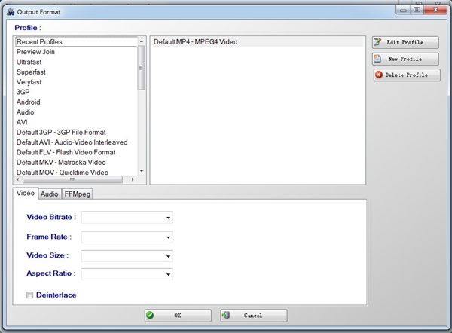Open the FFMpeg tab
Screen dimensions: 452x333
point(76,194)
